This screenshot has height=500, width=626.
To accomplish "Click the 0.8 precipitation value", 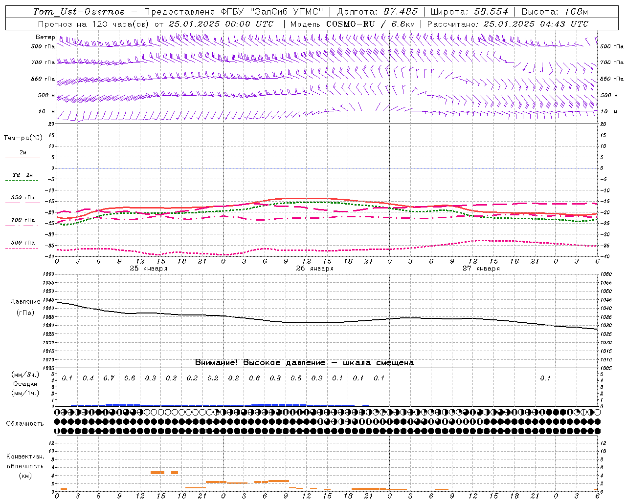I will click(x=275, y=378).
